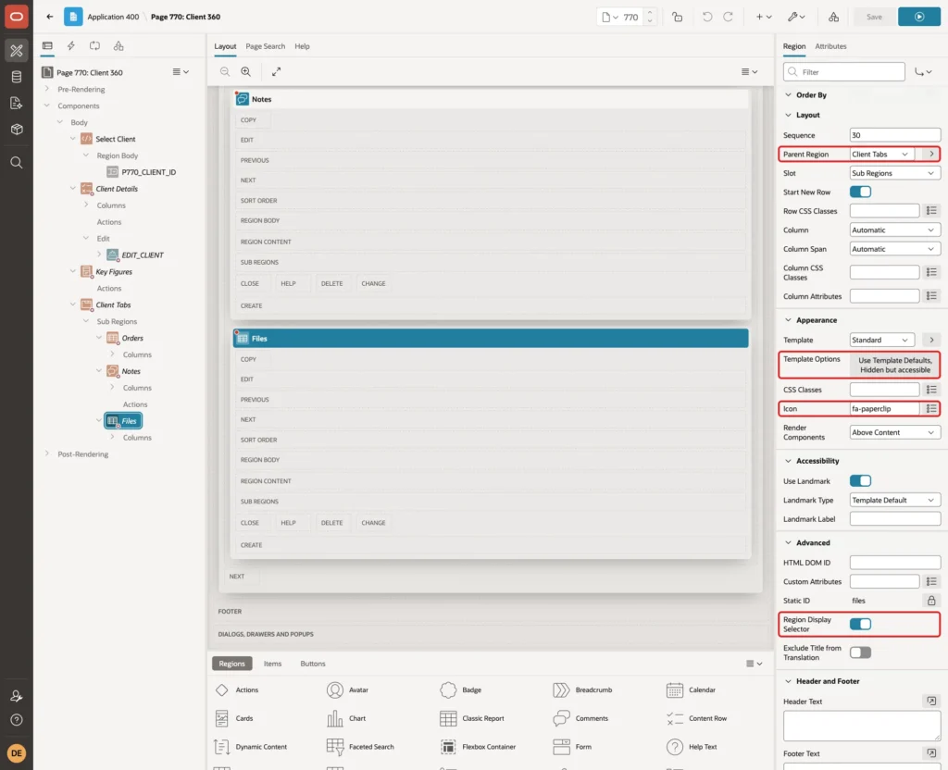Switch to Rendering tree tab icon
The height and width of the screenshot is (770, 948).
coord(47,46)
